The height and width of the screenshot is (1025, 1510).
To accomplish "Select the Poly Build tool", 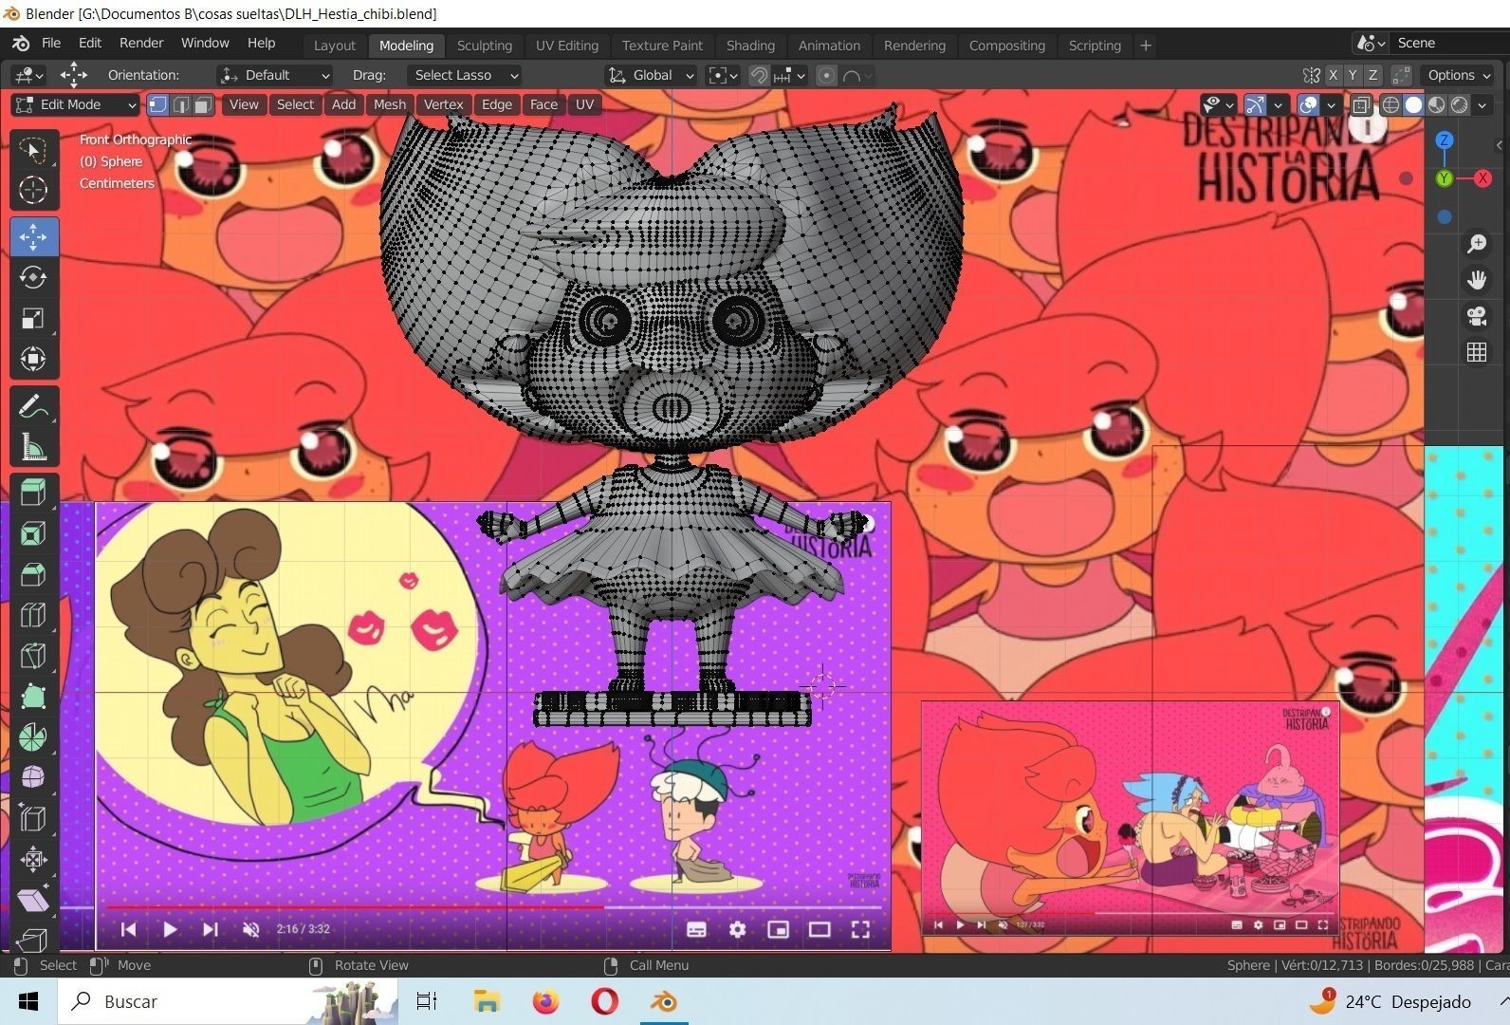I will tap(34, 696).
